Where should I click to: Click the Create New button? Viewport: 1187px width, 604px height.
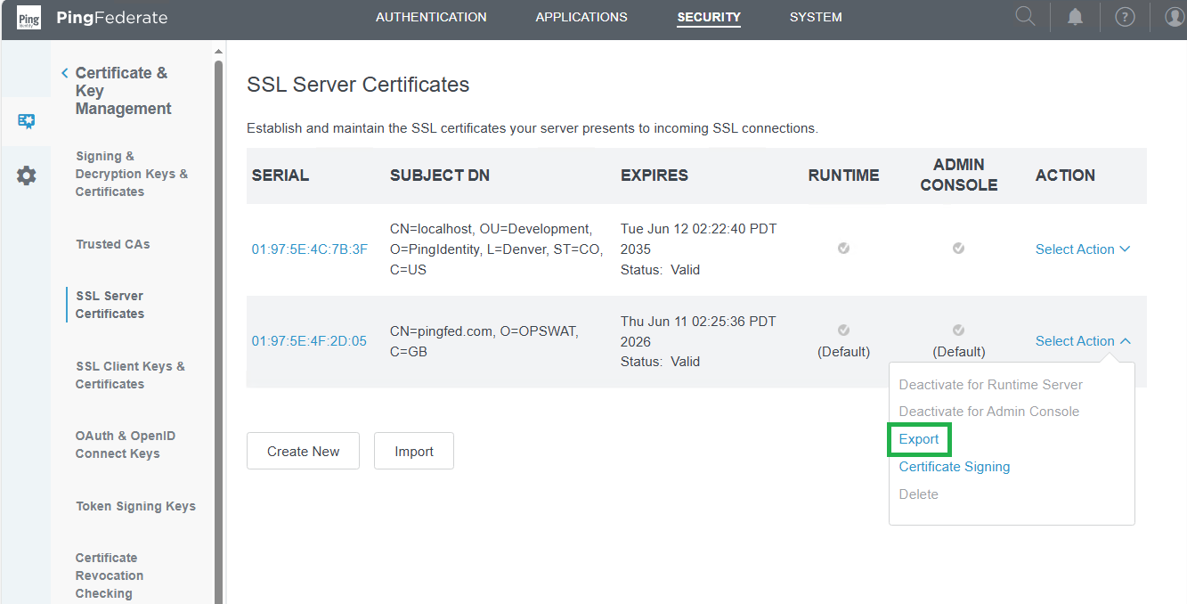coord(303,451)
